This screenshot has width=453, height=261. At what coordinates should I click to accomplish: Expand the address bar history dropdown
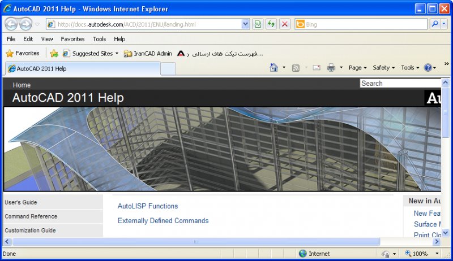coord(245,24)
